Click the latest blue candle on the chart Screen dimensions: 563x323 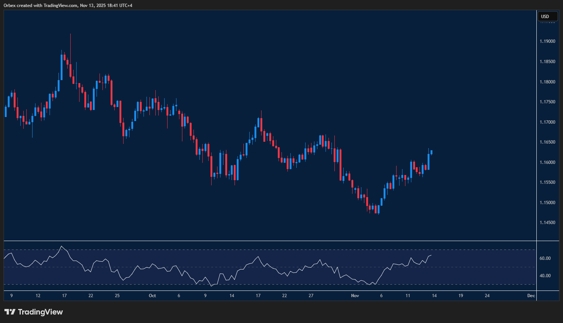click(431, 152)
